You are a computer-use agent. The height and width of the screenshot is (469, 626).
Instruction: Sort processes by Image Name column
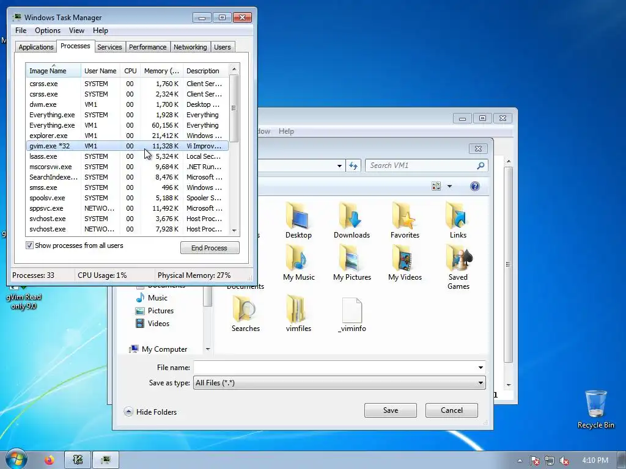pos(54,71)
